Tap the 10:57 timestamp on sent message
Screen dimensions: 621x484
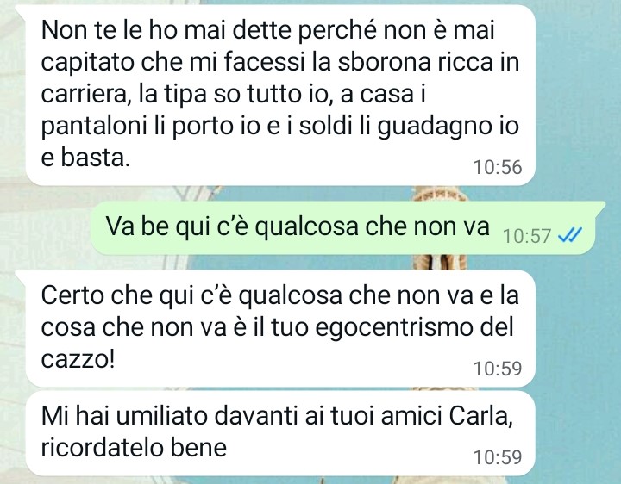(x=527, y=237)
